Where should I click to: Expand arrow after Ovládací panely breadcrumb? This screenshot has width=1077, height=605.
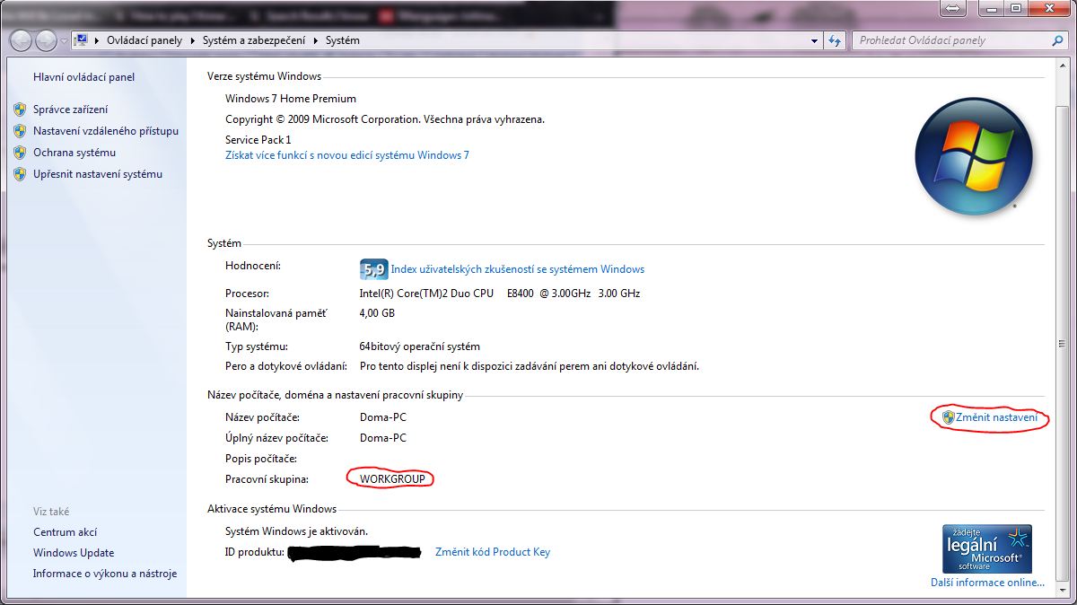(x=192, y=40)
